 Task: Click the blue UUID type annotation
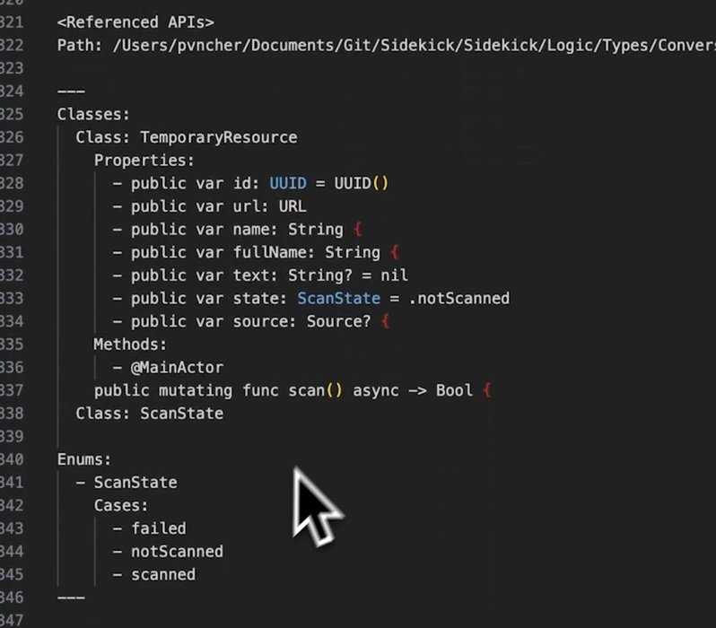coord(287,183)
